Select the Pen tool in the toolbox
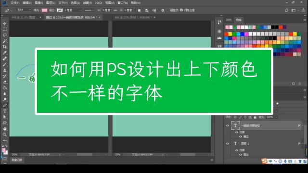Image resolution: width=308 pixels, height=173 pixels. coord(5,105)
